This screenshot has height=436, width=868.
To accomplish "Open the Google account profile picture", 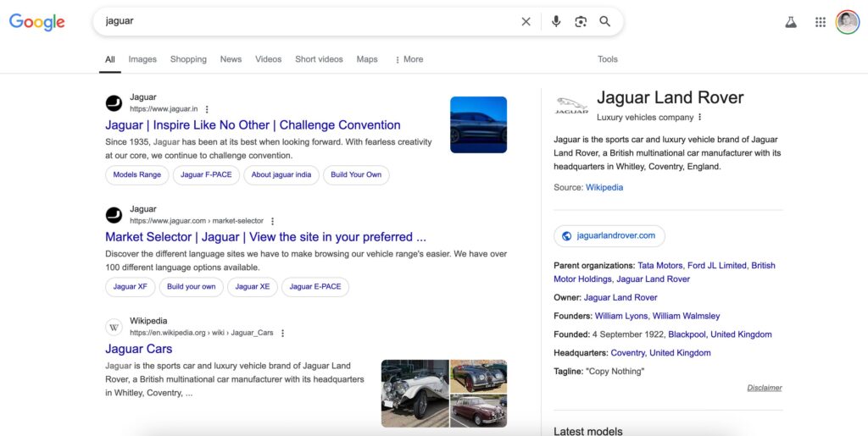I will [847, 22].
